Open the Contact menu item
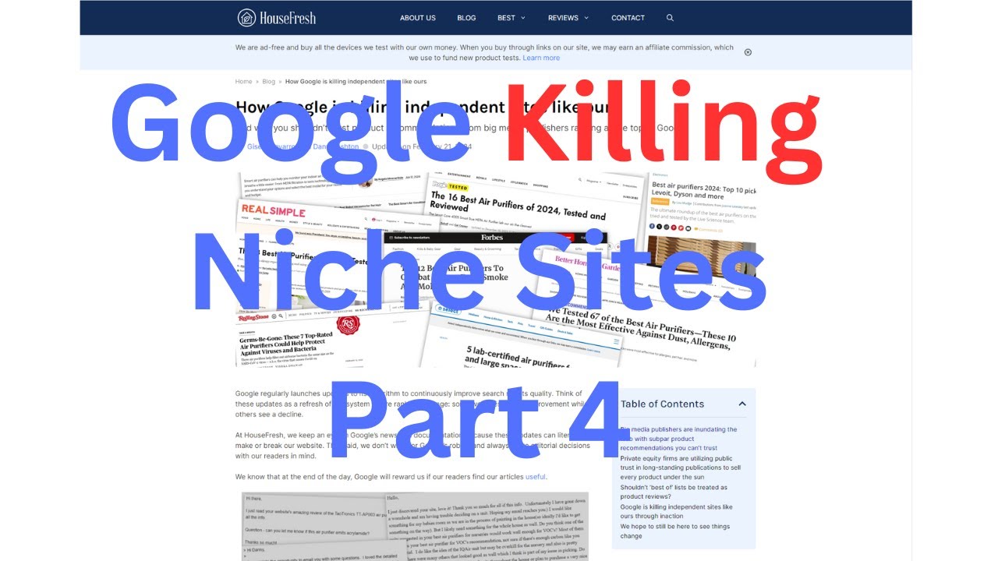 pos(628,18)
